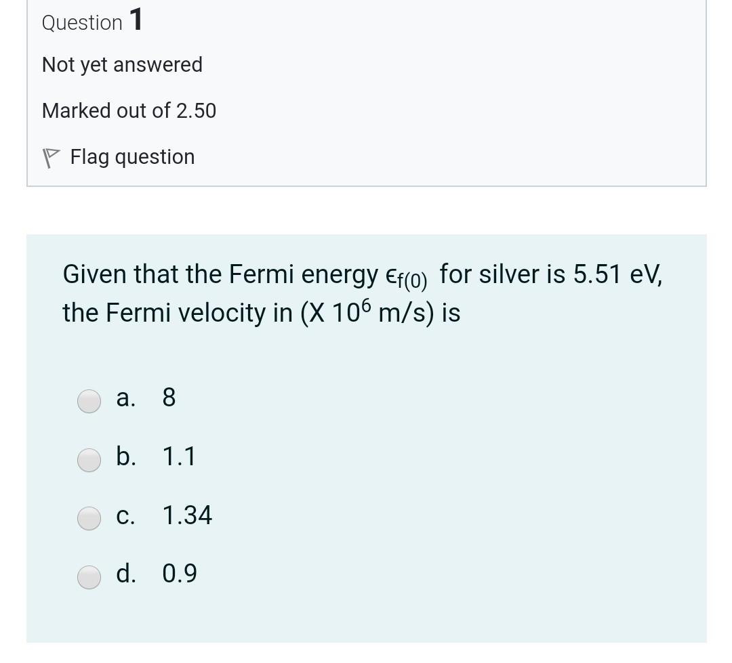The width and height of the screenshot is (732, 663).
Task: Click the option letter 'c.' label
Action: [125, 516]
